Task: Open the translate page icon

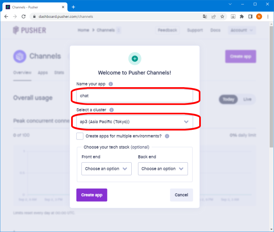Action: pos(205,17)
